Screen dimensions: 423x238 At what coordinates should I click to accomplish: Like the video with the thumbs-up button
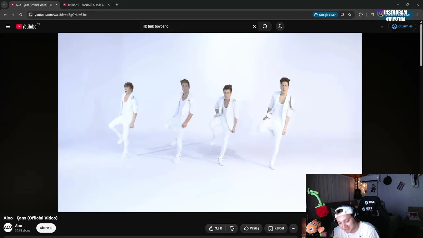[x=215, y=228]
